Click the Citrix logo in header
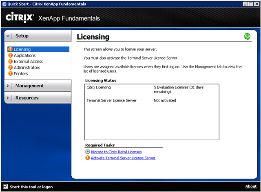 20,18
